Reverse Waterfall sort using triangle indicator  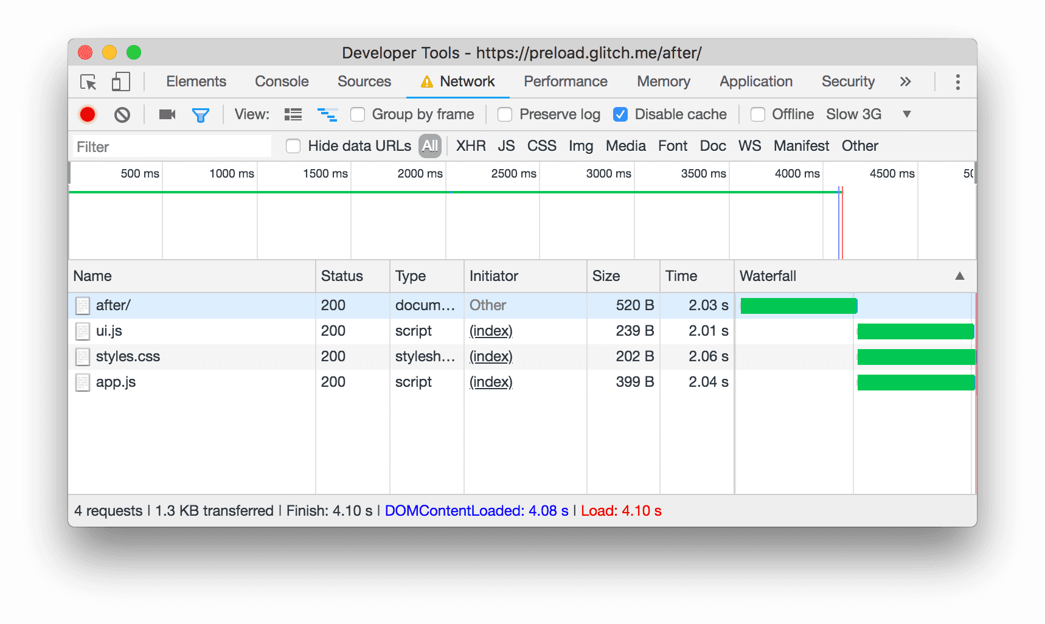959,276
